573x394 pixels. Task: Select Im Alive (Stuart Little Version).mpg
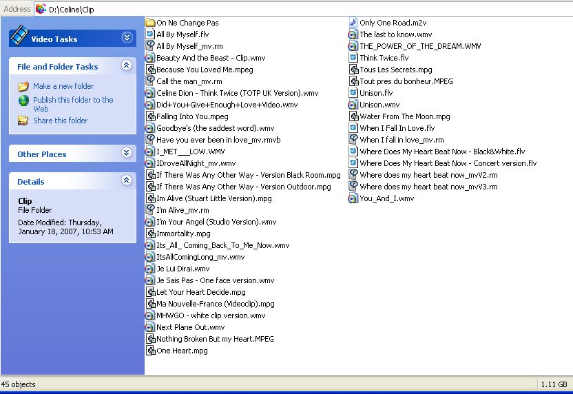[213, 198]
